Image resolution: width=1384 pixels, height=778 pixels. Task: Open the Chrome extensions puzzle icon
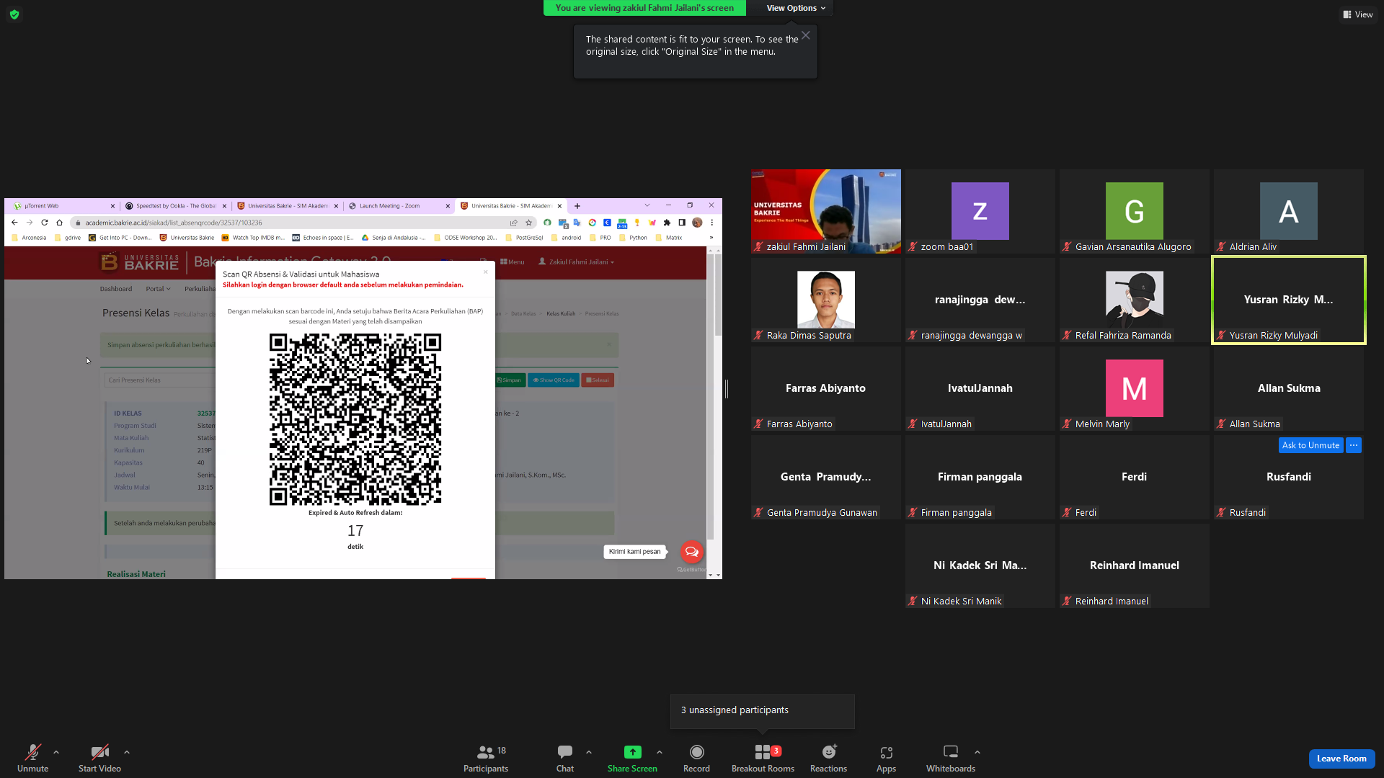coord(667,223)
